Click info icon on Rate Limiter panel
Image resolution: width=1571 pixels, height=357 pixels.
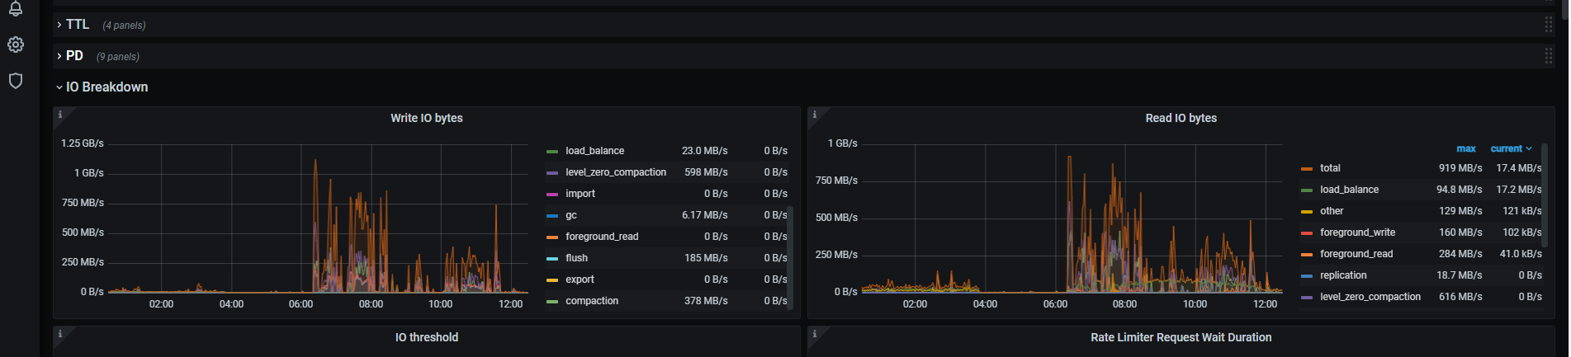click(815, 334)
